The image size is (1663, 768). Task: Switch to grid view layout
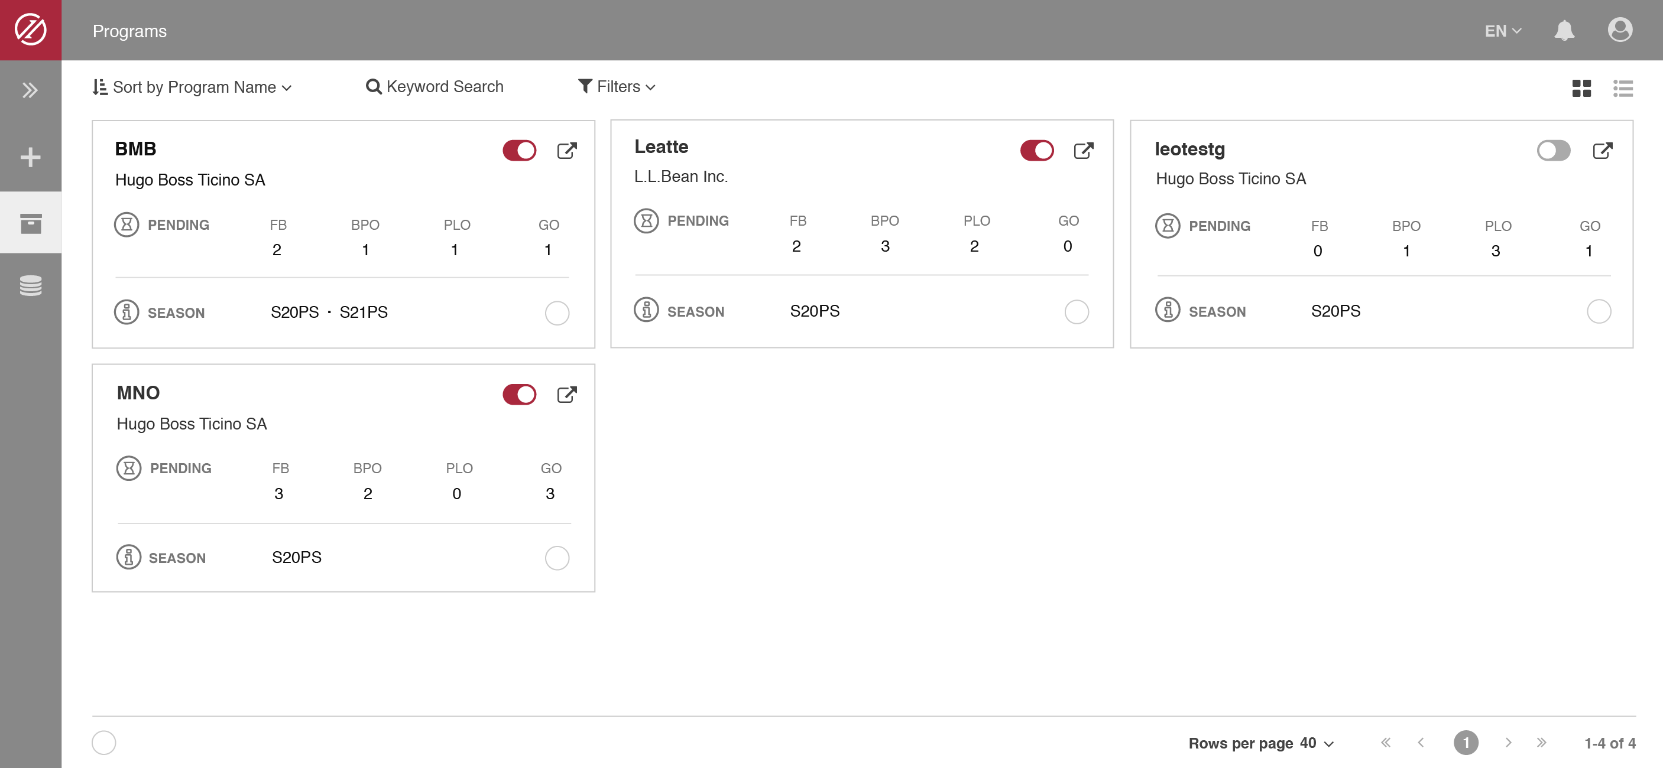coord(1581,89)
